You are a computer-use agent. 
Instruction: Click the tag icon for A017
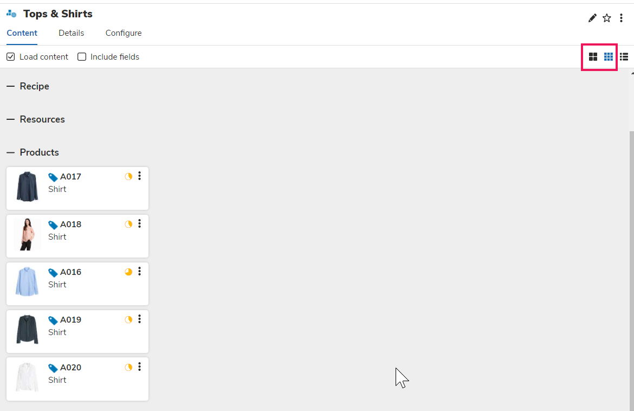(x=53, y=177)
